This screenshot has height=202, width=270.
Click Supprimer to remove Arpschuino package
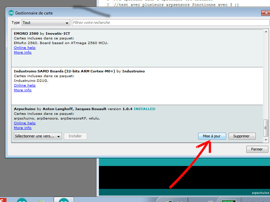point(242,136)
